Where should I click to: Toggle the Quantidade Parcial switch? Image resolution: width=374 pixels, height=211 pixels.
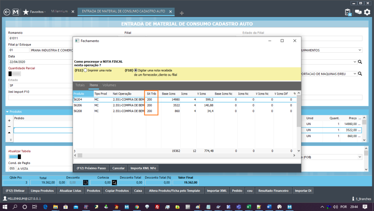coord(15,74)
